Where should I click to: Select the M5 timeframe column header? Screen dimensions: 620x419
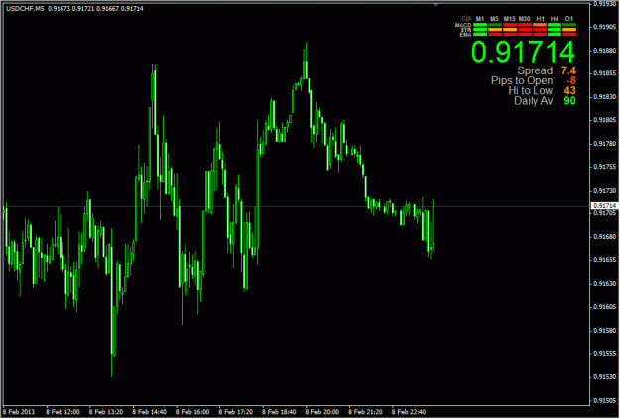coord(494,19)
